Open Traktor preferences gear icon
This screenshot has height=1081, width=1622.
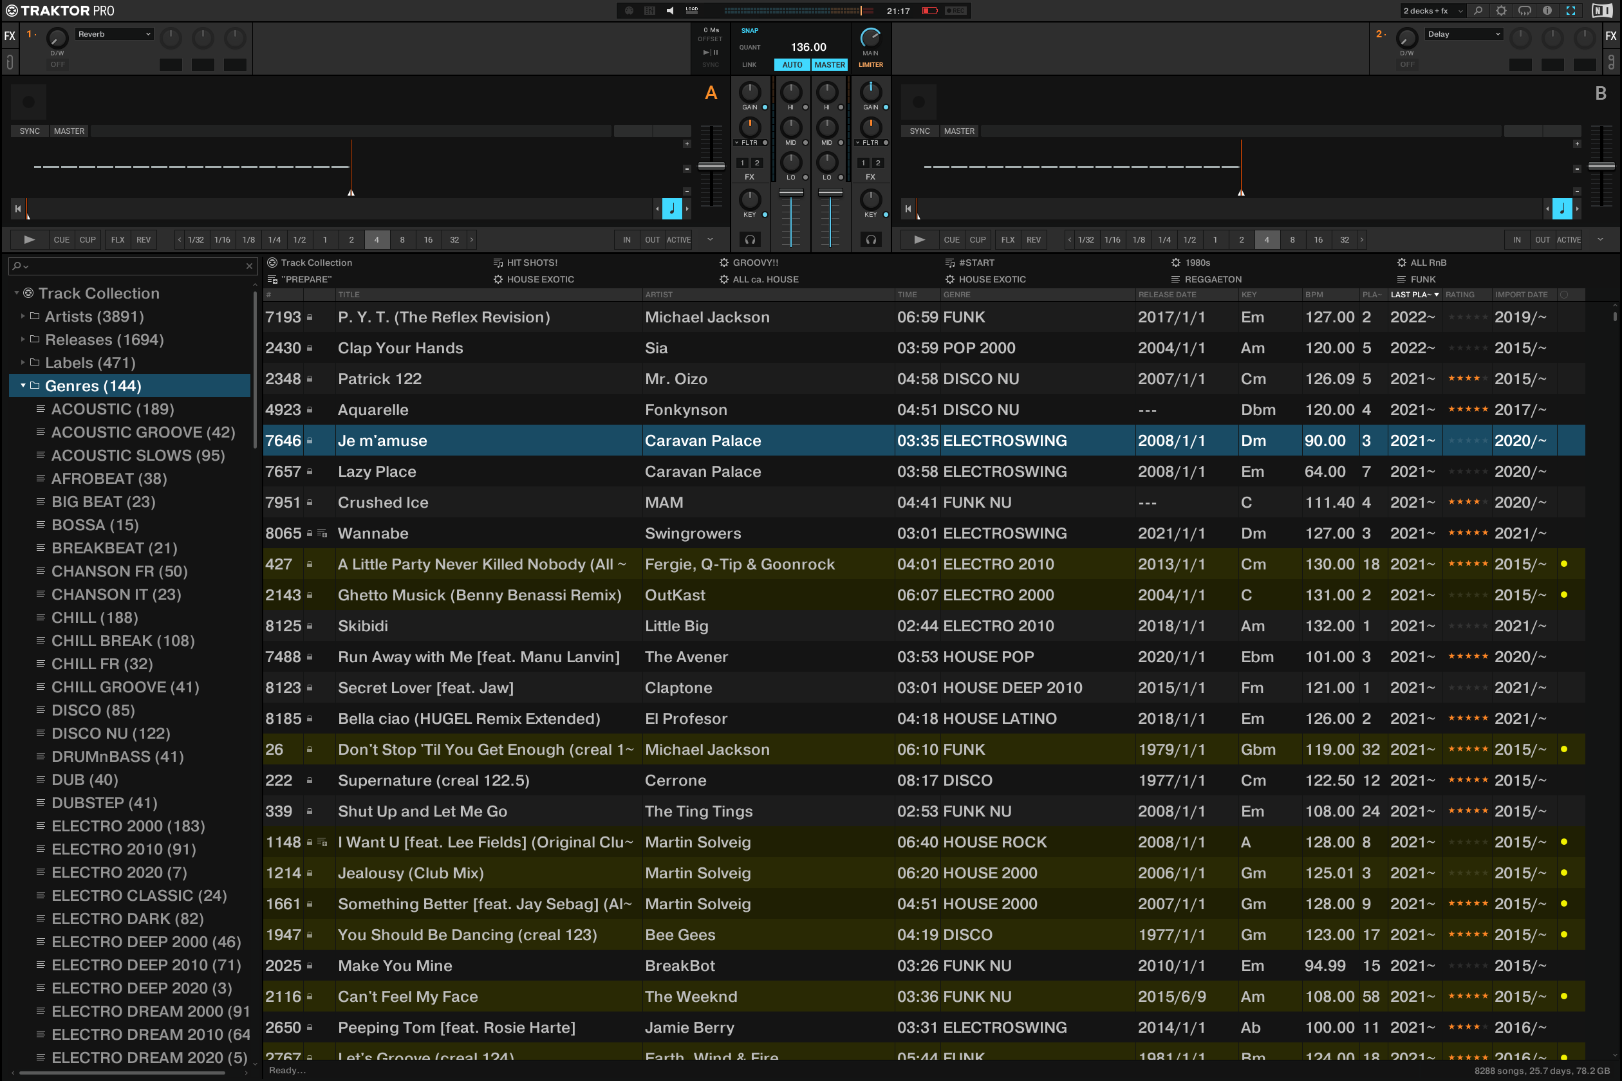(1500, 10)
